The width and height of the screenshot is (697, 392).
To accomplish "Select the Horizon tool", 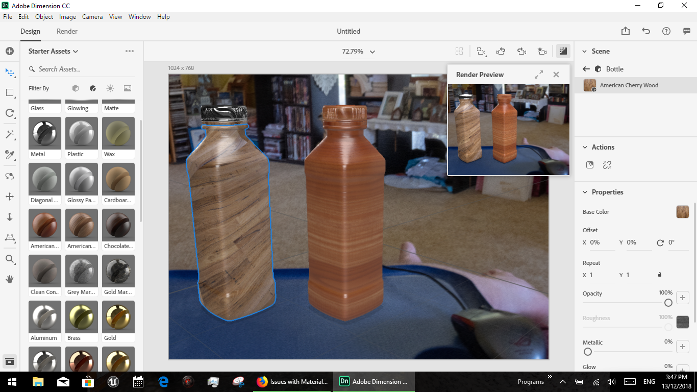I will 10,238.
